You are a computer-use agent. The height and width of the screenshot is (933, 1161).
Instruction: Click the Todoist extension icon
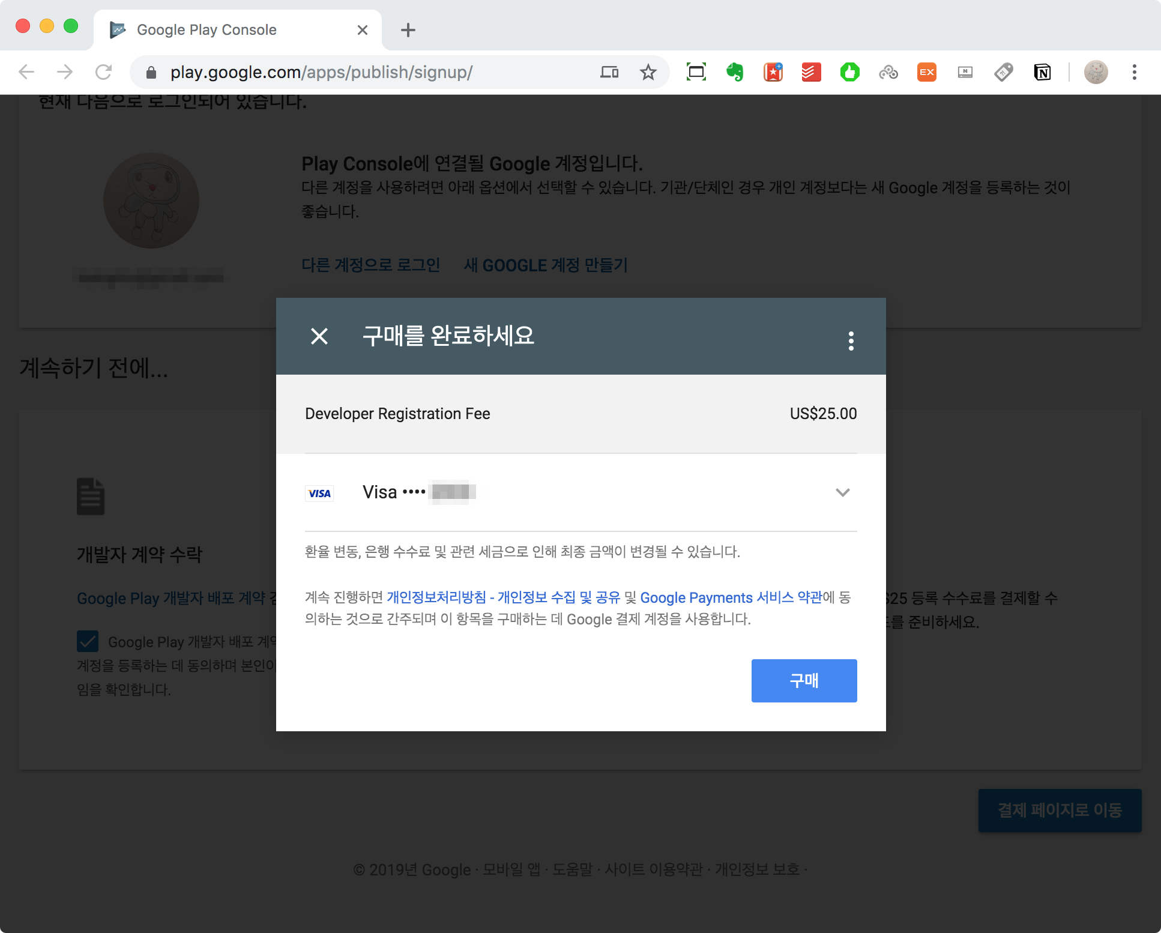point(811,73)
